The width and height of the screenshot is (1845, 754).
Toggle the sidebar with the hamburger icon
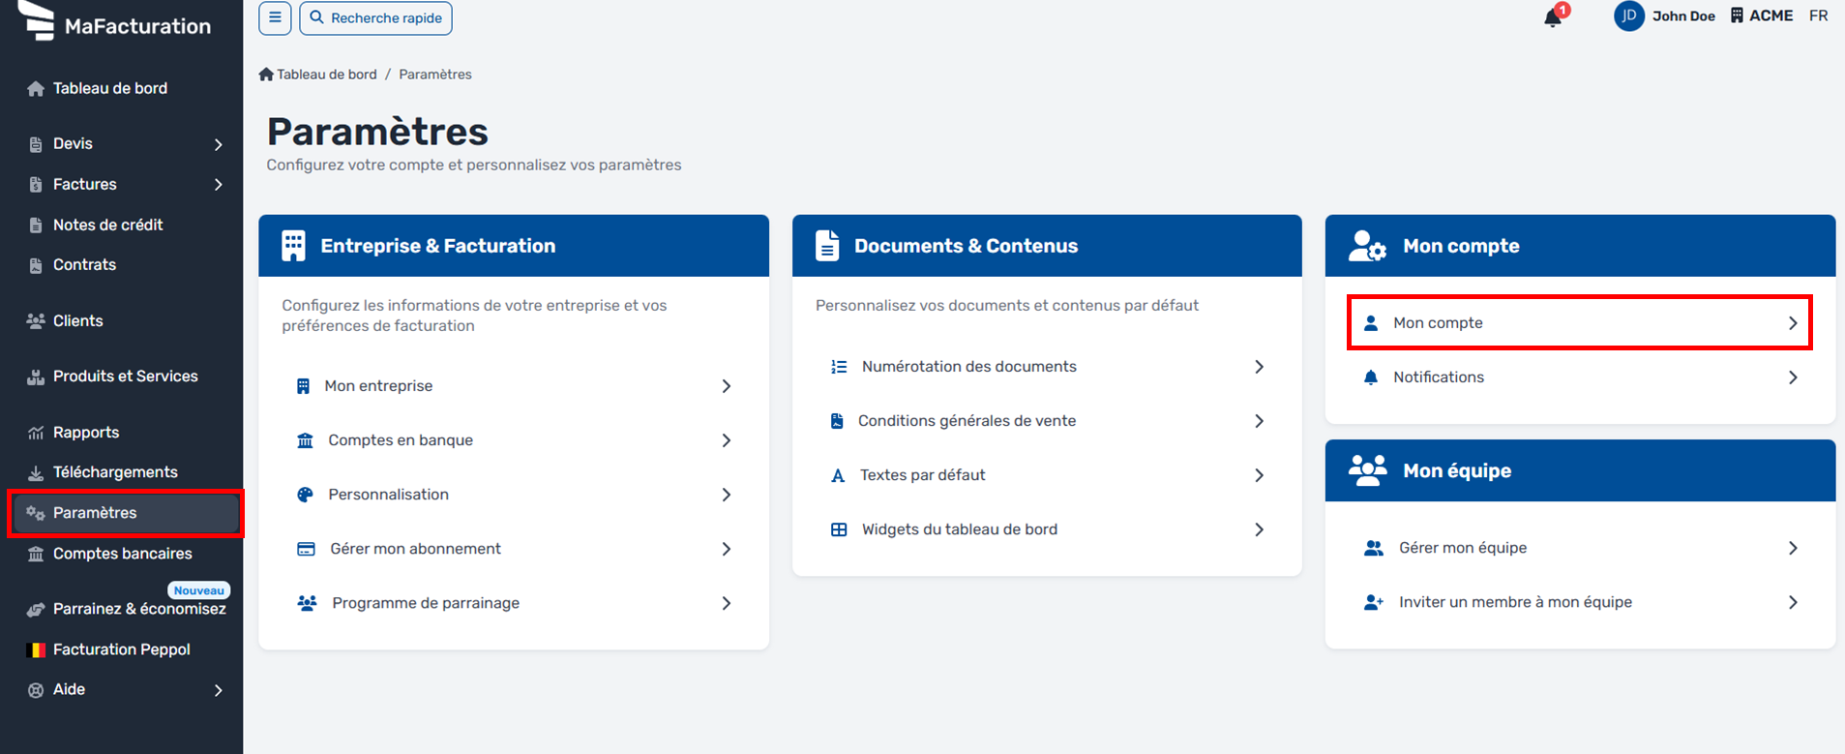point(275,17)
